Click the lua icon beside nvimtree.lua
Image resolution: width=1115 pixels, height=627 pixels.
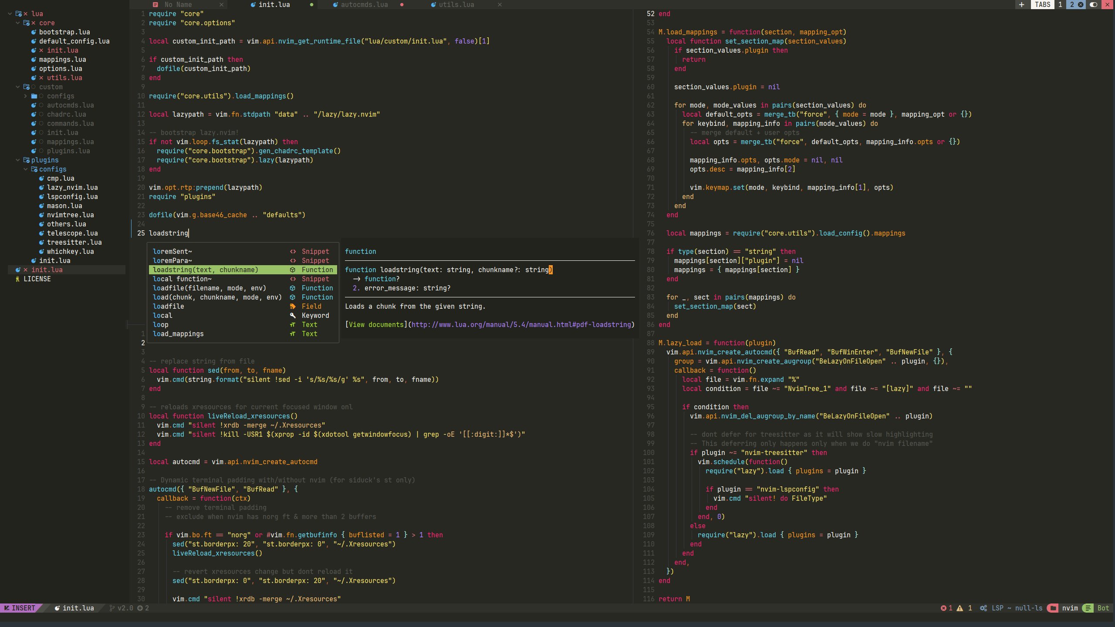tap(41, 215)
